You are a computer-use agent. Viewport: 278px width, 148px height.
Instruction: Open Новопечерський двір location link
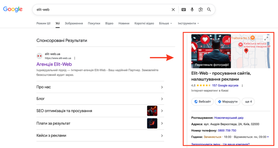click(x=229, y=118)
